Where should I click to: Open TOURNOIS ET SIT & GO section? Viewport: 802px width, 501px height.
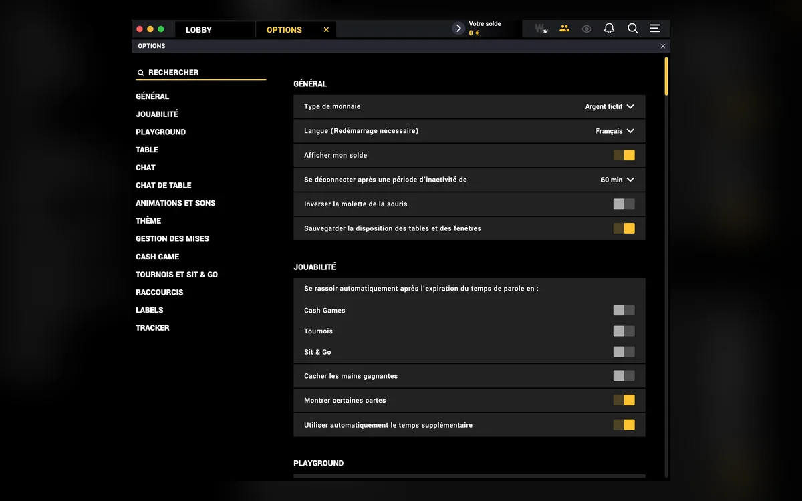tap(177, 275)
